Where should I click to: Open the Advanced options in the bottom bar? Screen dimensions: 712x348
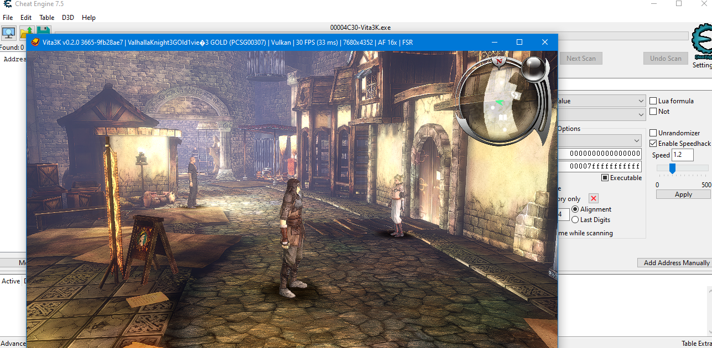pyautogui.click(x=13, y=344)
